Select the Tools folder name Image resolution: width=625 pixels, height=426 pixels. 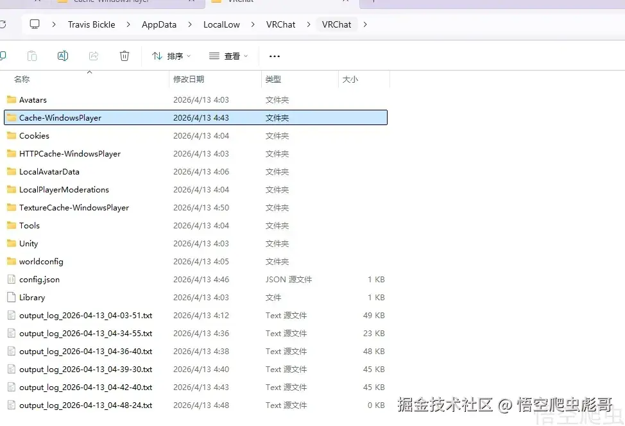[30, 225]
